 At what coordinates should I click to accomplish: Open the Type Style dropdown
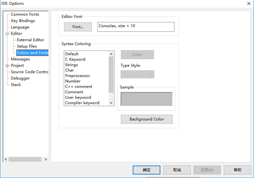click(138, 74)
